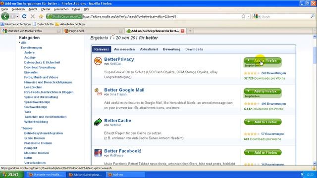Image resolution: width=317 pixels, height=178 pixels.
Task: Click the BetterPrivacy add-on icon
Action: coord(98,61)
